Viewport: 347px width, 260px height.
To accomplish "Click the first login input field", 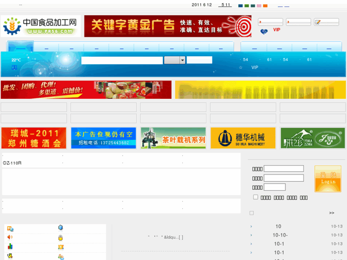I will point(284,168).
